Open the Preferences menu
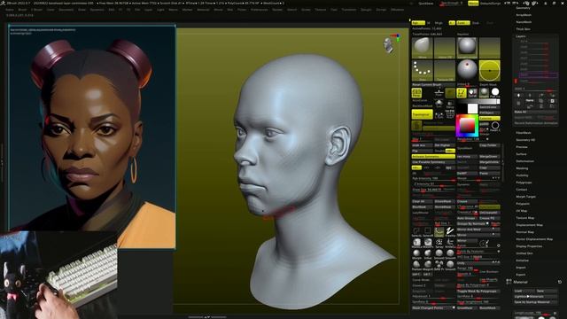The width and height of the screenshot is (567, 319). pos(259,10)
